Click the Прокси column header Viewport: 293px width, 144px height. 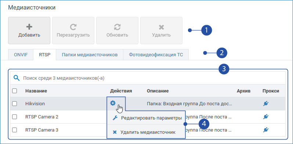tap(271, 91)
